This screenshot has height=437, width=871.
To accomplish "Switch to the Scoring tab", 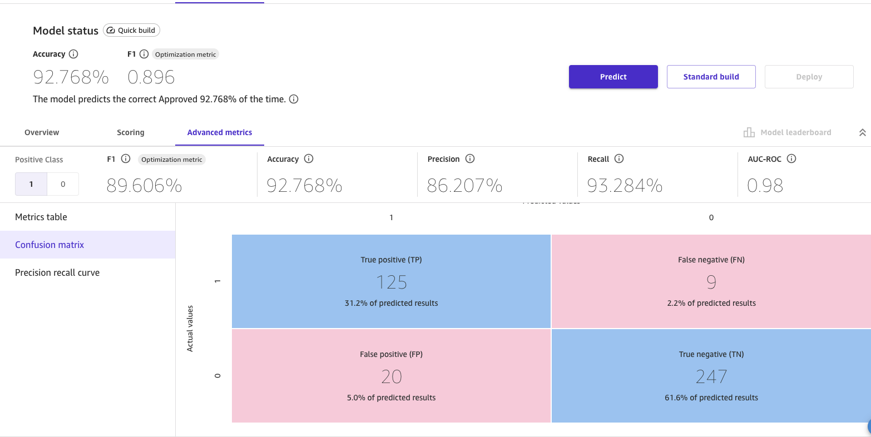I will coord(131,132).
